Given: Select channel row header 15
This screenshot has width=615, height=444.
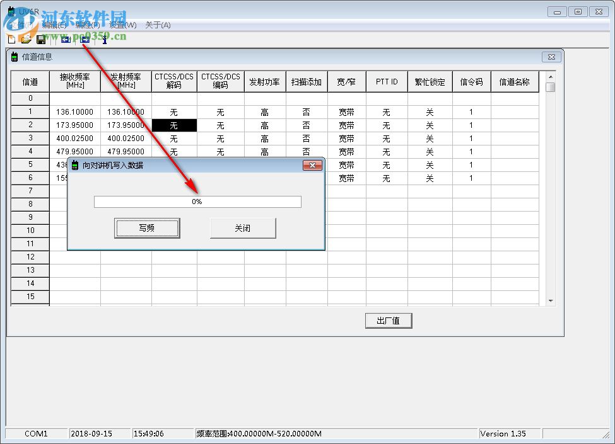Looking at the screenshot, I should [30, 297].
